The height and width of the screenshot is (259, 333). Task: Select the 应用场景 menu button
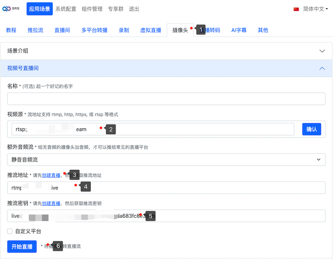pyautogui.click(x=40, y=9)
